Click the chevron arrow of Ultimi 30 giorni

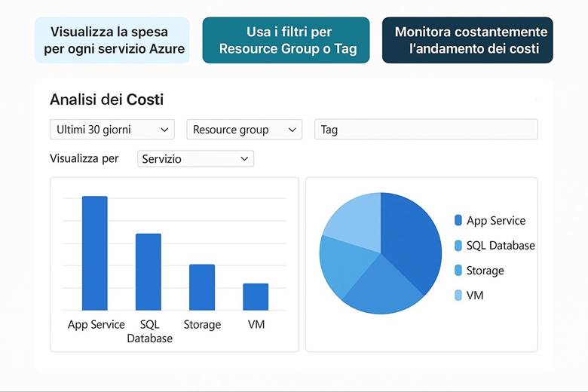(x=164, y=130)
